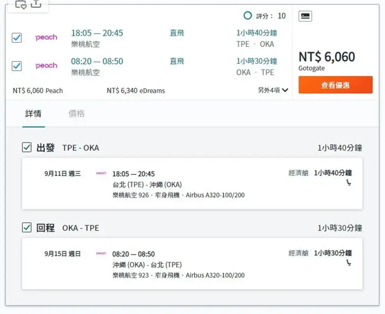Click 經濟艙 label in 9月11日 card
Viewport: 385px width, 314px height.
298,173
